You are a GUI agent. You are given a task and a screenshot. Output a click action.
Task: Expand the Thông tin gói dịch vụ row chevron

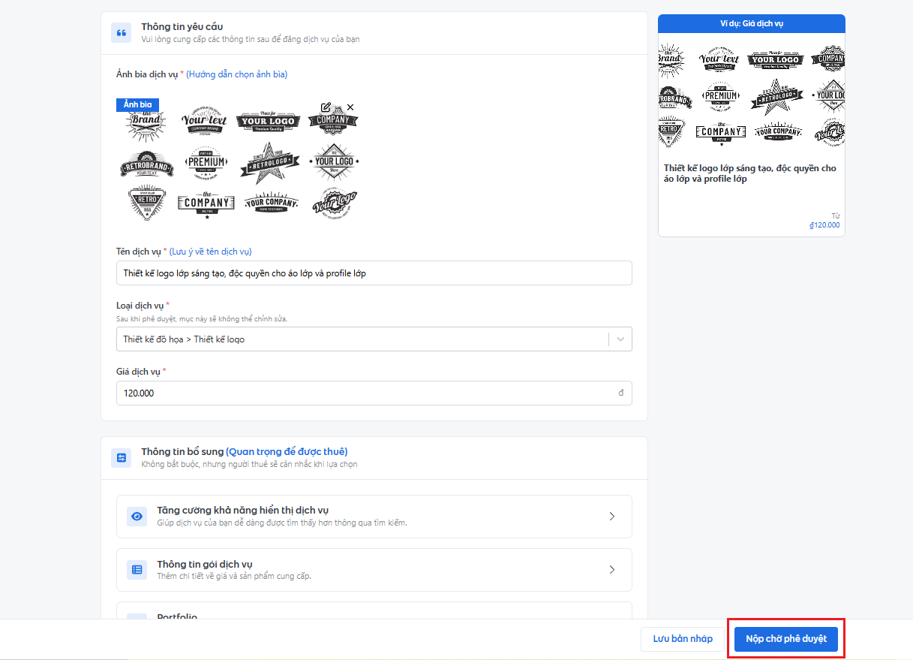click(x=611, y=570)
